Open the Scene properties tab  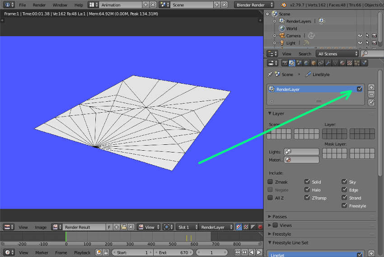point(299,63)
